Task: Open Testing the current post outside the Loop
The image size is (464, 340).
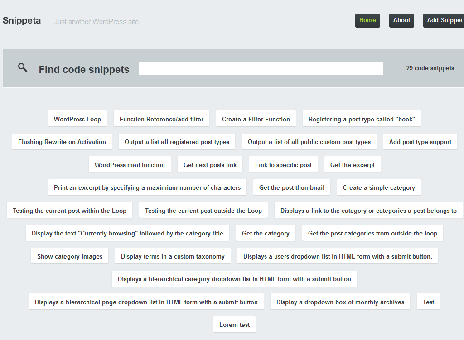Action: pos(203,211)
